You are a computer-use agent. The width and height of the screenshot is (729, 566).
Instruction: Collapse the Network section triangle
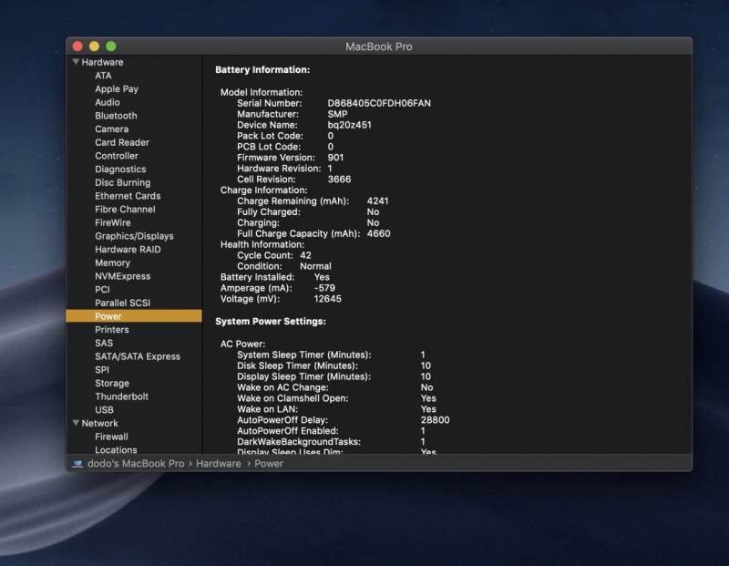76,423
